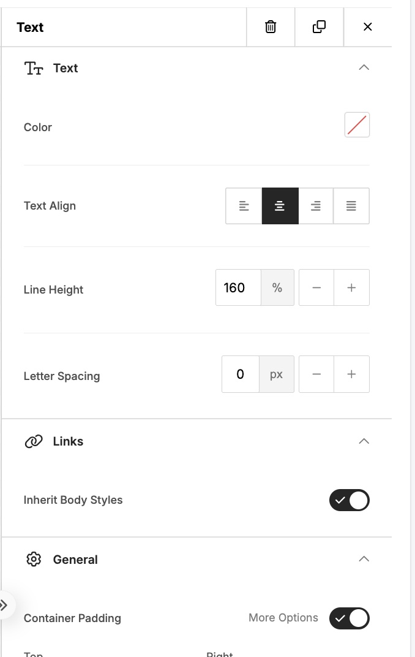Justify the text alignment
This screenshot has height=657, width=415.
(x=351, y=206)
